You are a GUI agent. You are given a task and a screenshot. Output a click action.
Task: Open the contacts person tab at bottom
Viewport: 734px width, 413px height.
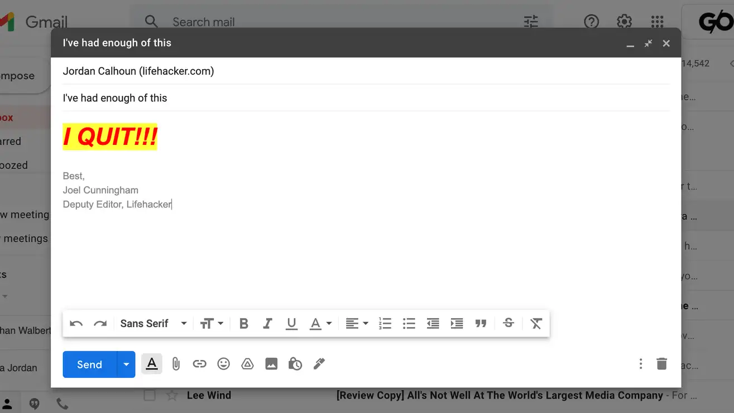coord(8,404)
